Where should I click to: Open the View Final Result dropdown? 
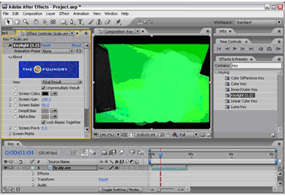(x=62, y=82)
